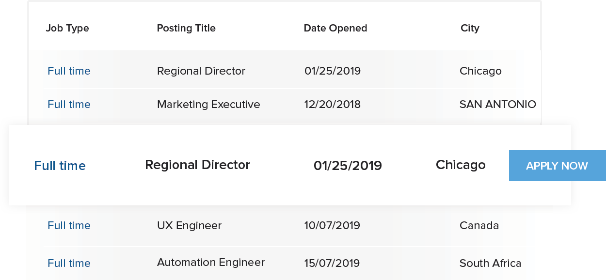
Task: Click the 12/20/2018 date opened cell
Action: 333,104
